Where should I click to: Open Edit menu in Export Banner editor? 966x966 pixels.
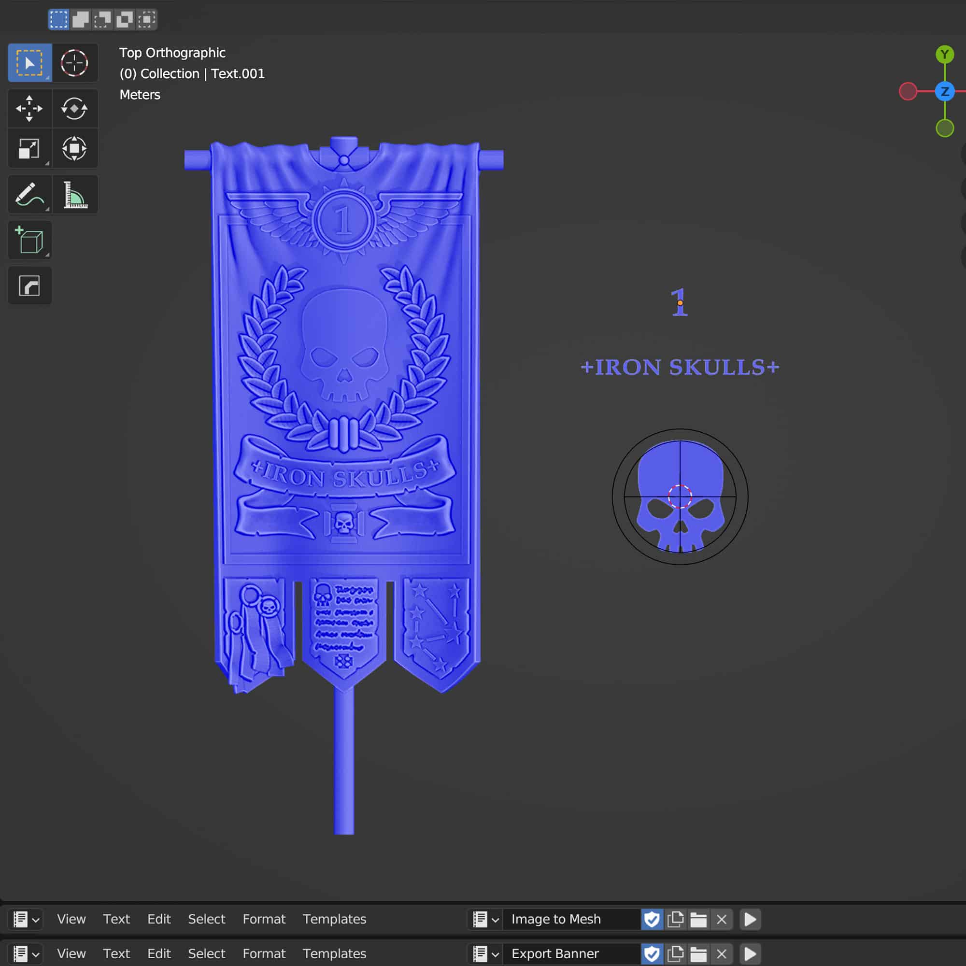pos(159,953)
